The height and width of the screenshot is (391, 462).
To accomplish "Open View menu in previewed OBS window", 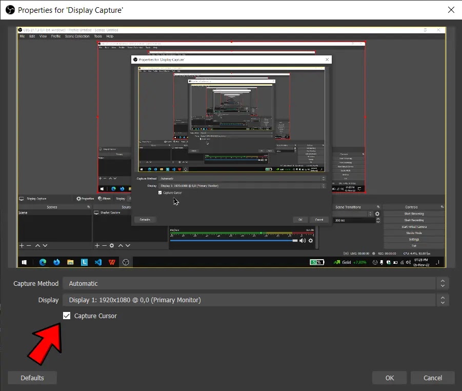I will click(x=43, y=36).
